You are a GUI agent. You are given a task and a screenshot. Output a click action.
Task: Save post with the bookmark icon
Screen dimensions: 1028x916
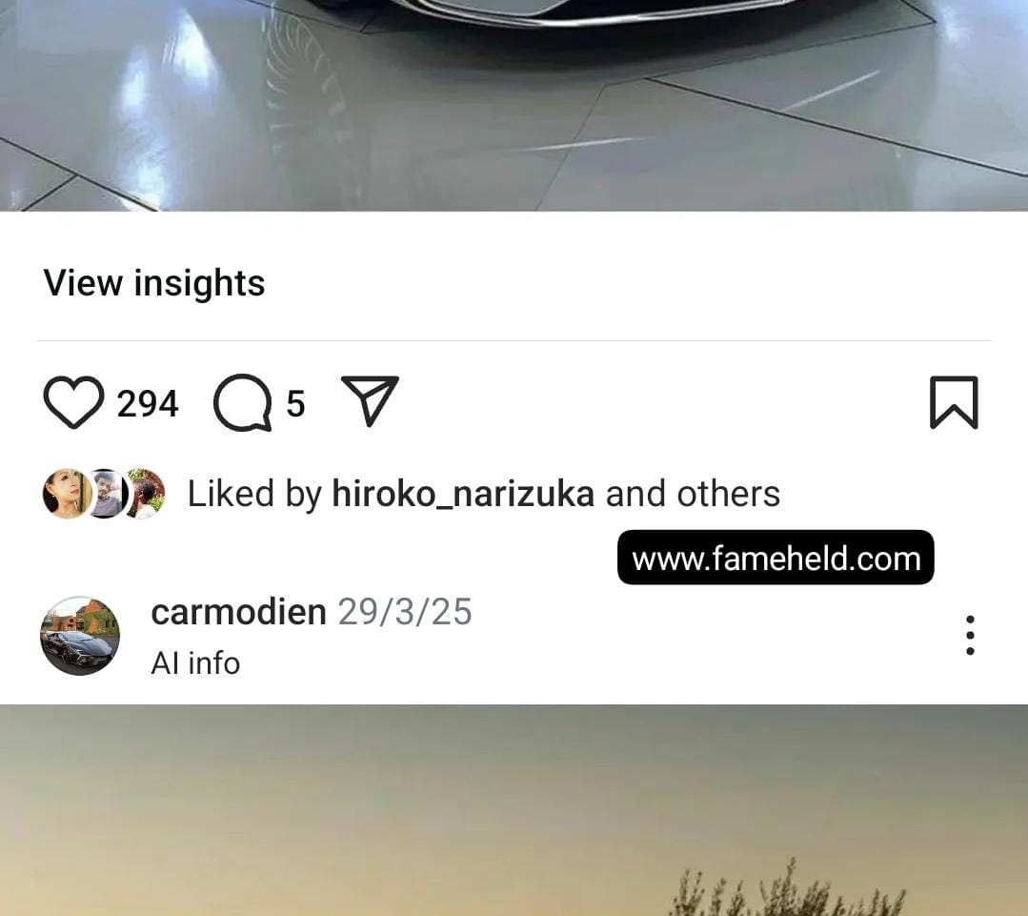[954, 402]
